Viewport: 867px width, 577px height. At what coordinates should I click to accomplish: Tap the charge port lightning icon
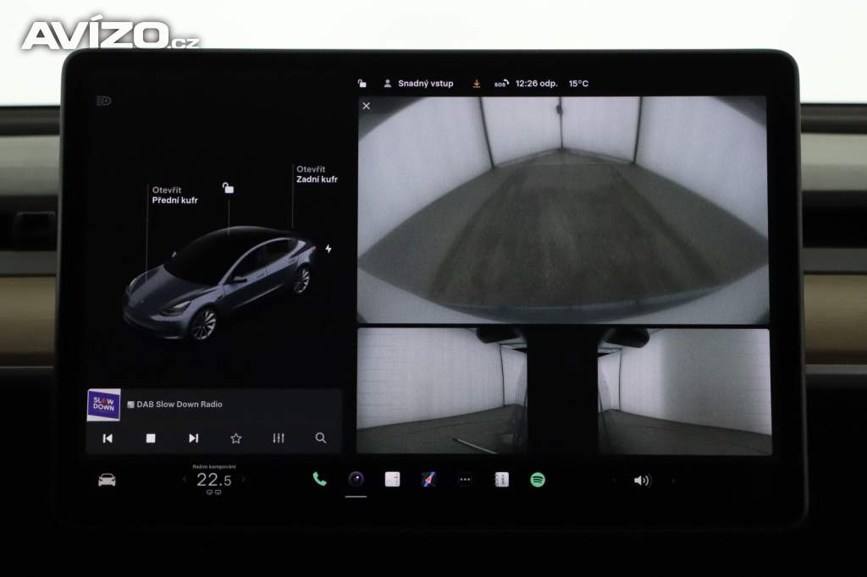[x=329, y=249]
